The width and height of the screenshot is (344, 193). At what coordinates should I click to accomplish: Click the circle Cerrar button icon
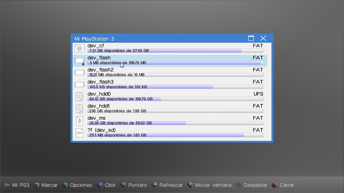[274, 185]
